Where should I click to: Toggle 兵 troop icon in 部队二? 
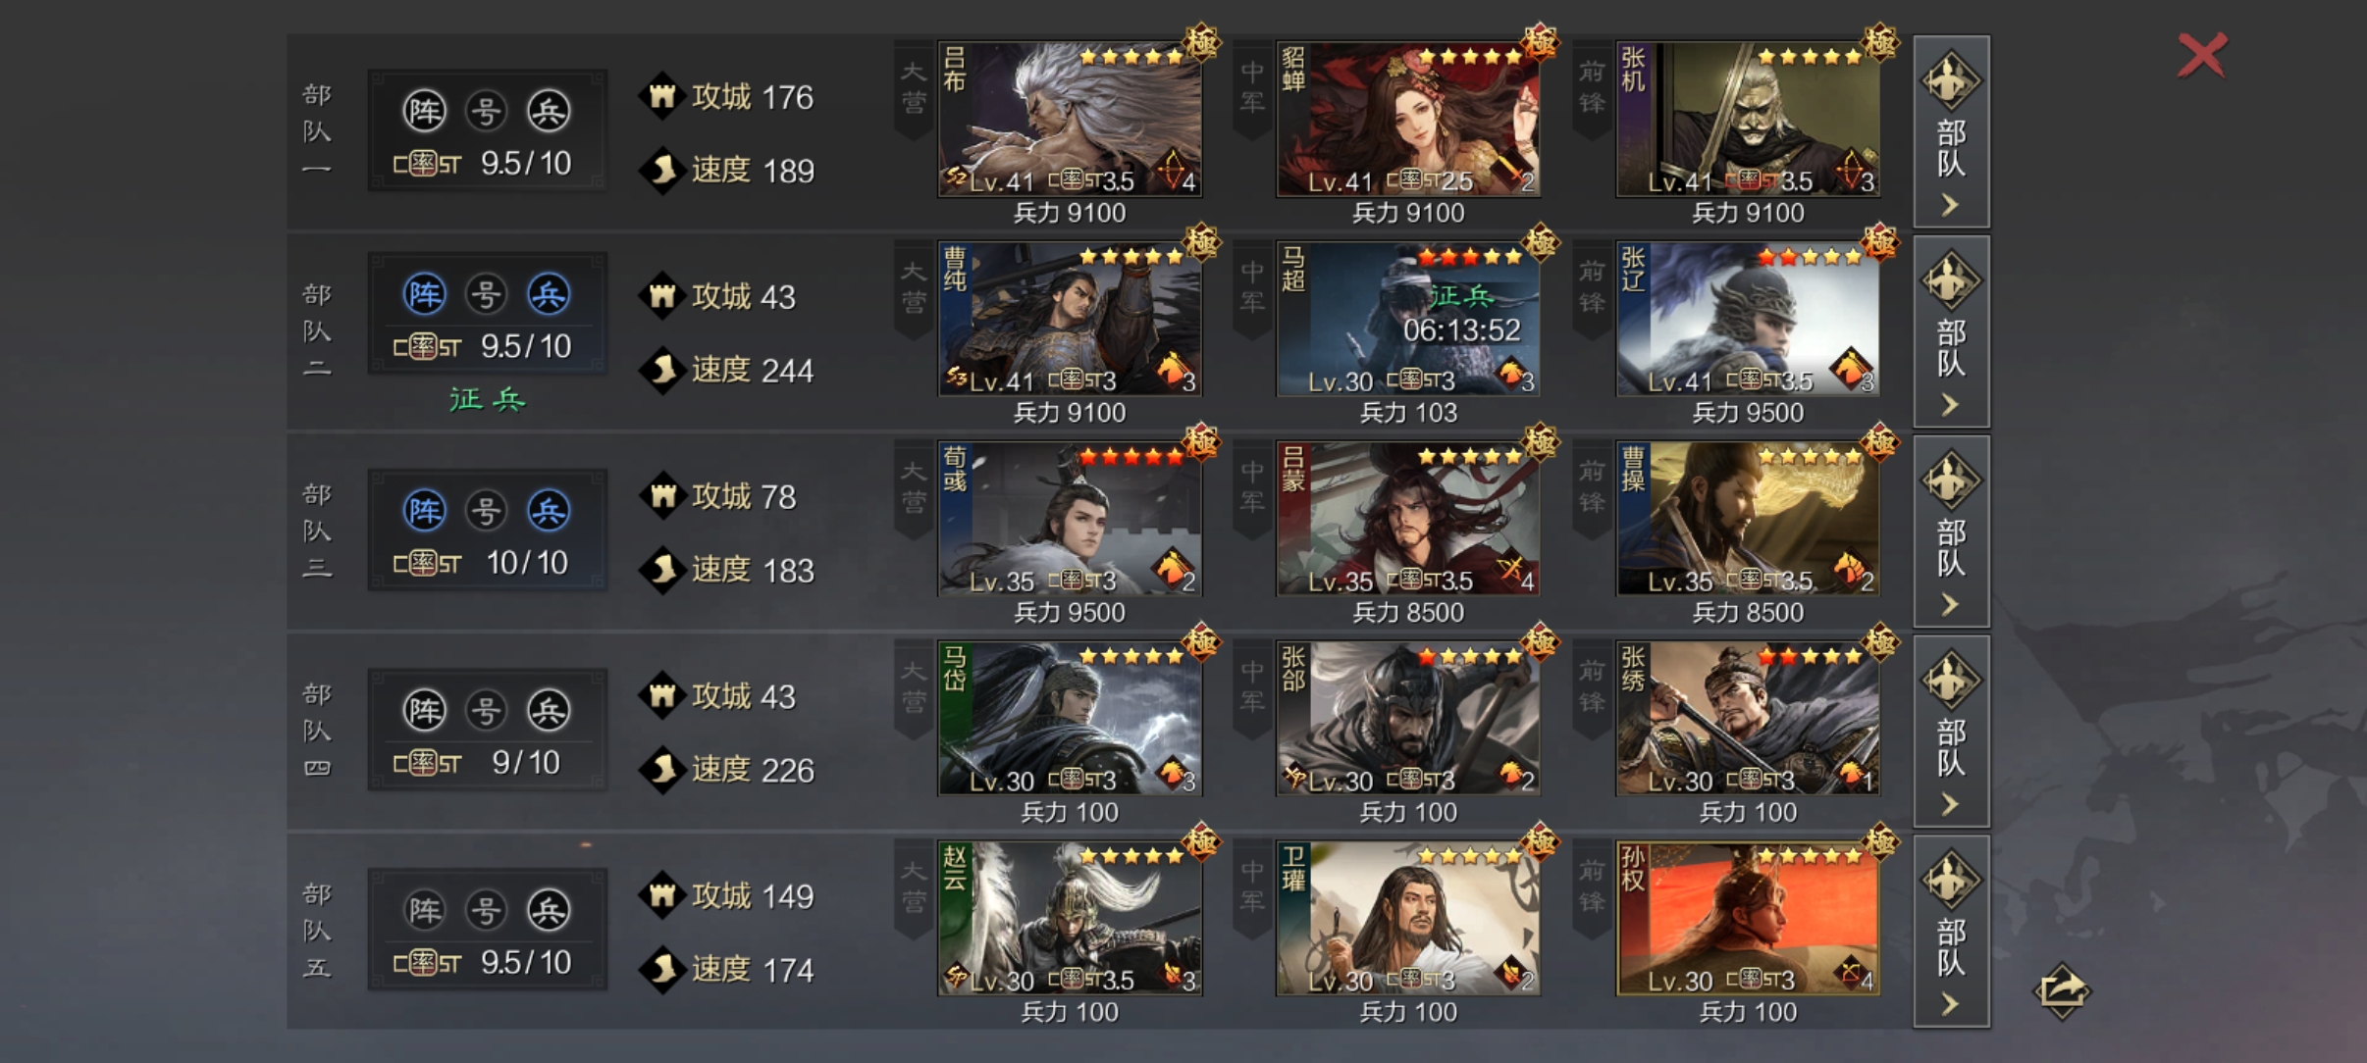(x=549, y=294)
